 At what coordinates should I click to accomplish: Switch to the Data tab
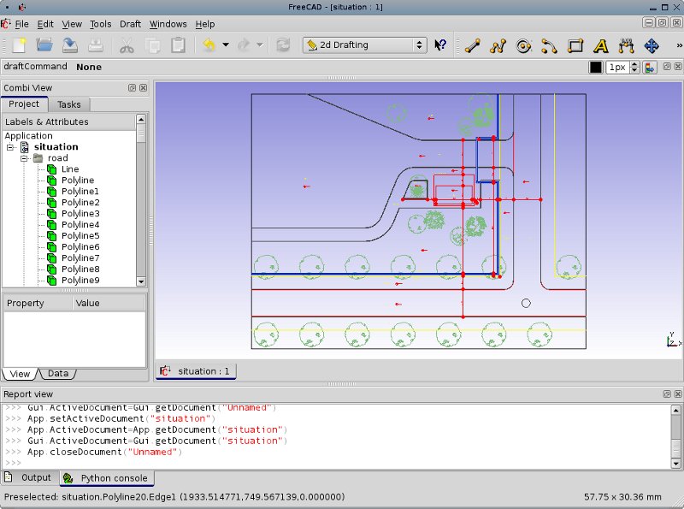[x=57, y=373]
